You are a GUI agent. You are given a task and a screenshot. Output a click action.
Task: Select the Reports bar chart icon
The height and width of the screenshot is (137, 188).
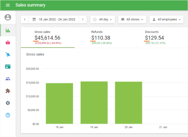8,30
